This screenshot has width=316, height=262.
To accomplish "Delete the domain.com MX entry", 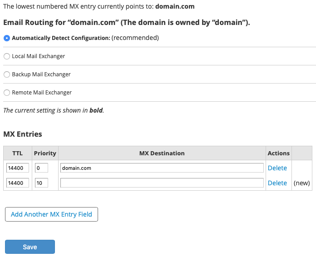I will coord(277,168).
